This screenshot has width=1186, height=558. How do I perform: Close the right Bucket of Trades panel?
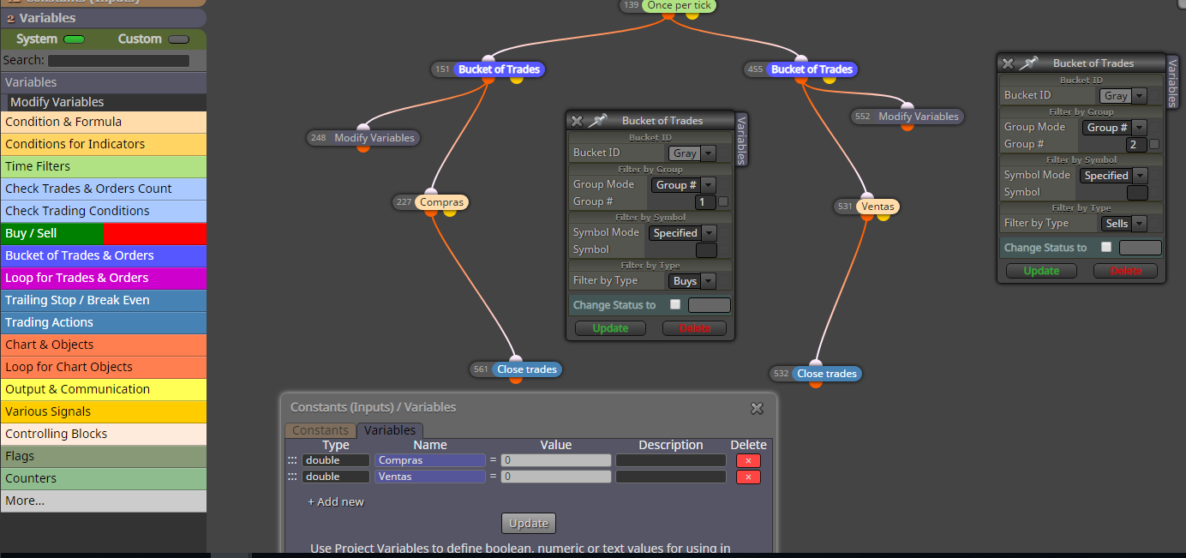coord(1008,63)
